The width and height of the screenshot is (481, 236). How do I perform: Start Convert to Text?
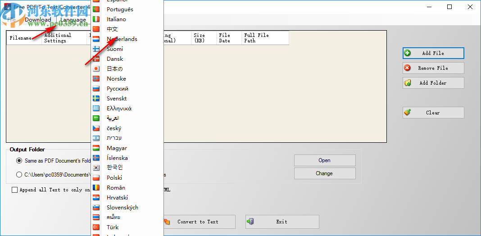point(199,222)
